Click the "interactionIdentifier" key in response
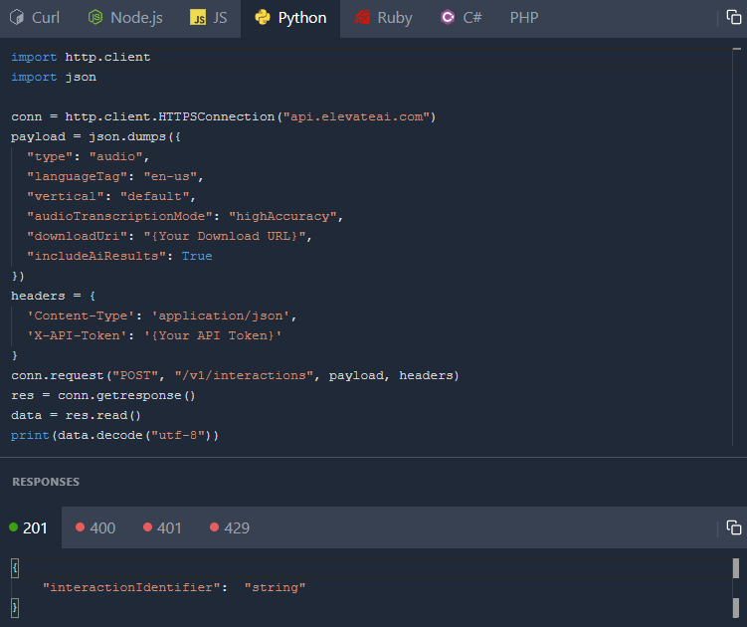Screen dimensions: 747x627 [131, 587]
